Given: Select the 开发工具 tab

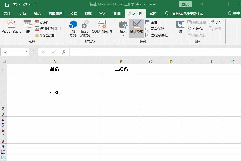Looking at the screenshot, I should click(135, 13).
